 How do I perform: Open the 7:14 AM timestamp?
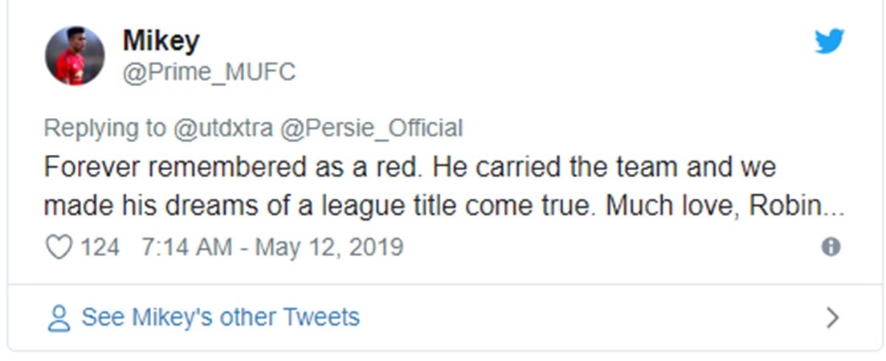[x=187, y=246]
